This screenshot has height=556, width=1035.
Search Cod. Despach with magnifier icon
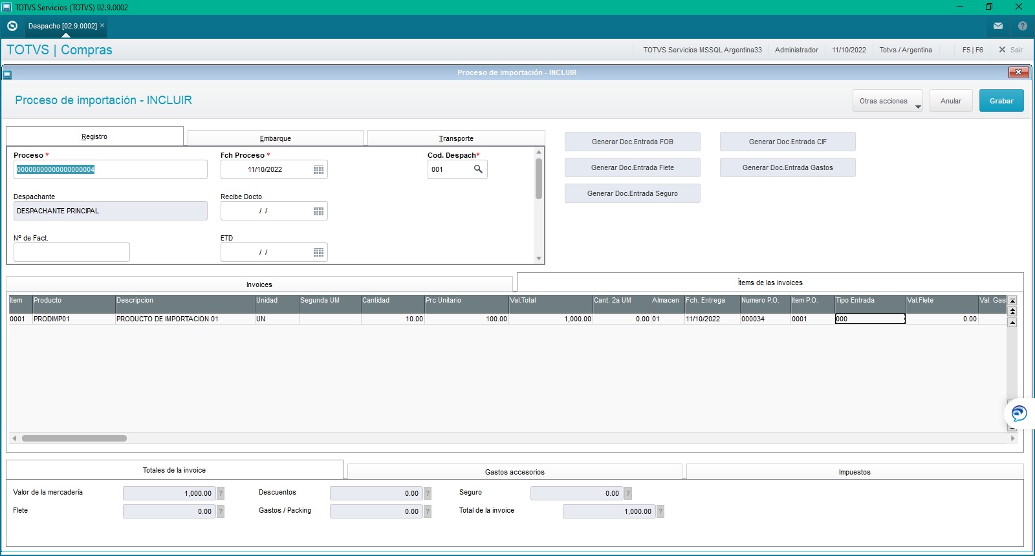pyautogui.click(x=478, y=169)
